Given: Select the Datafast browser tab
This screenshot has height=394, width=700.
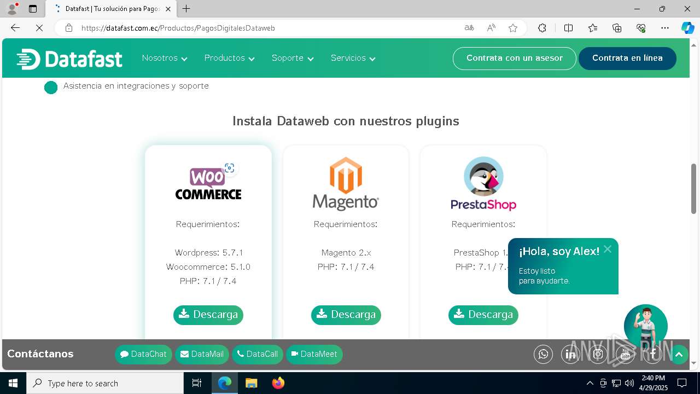Looking at the screenshot, I should click(111, 9).
